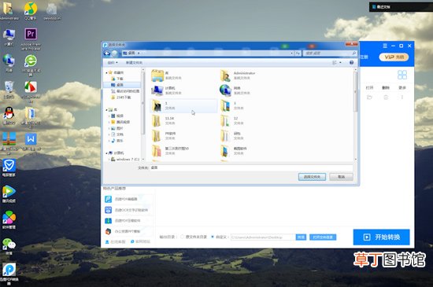Click the open-folder icon under 打开 column
433x287 pixels.
[x=369, y=97]
